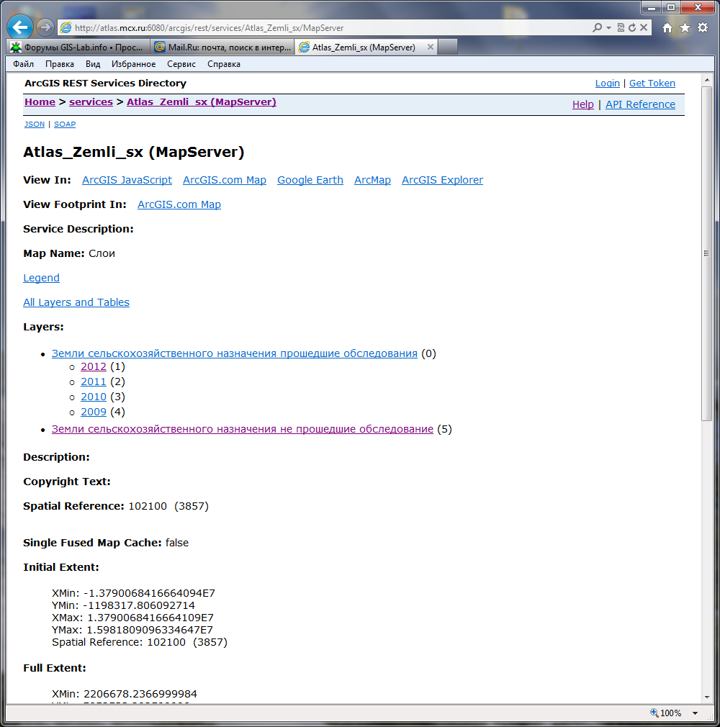Screen dimensions: 720x727
Task: Click the browser Back arrow button
Action: pos(20,27)
